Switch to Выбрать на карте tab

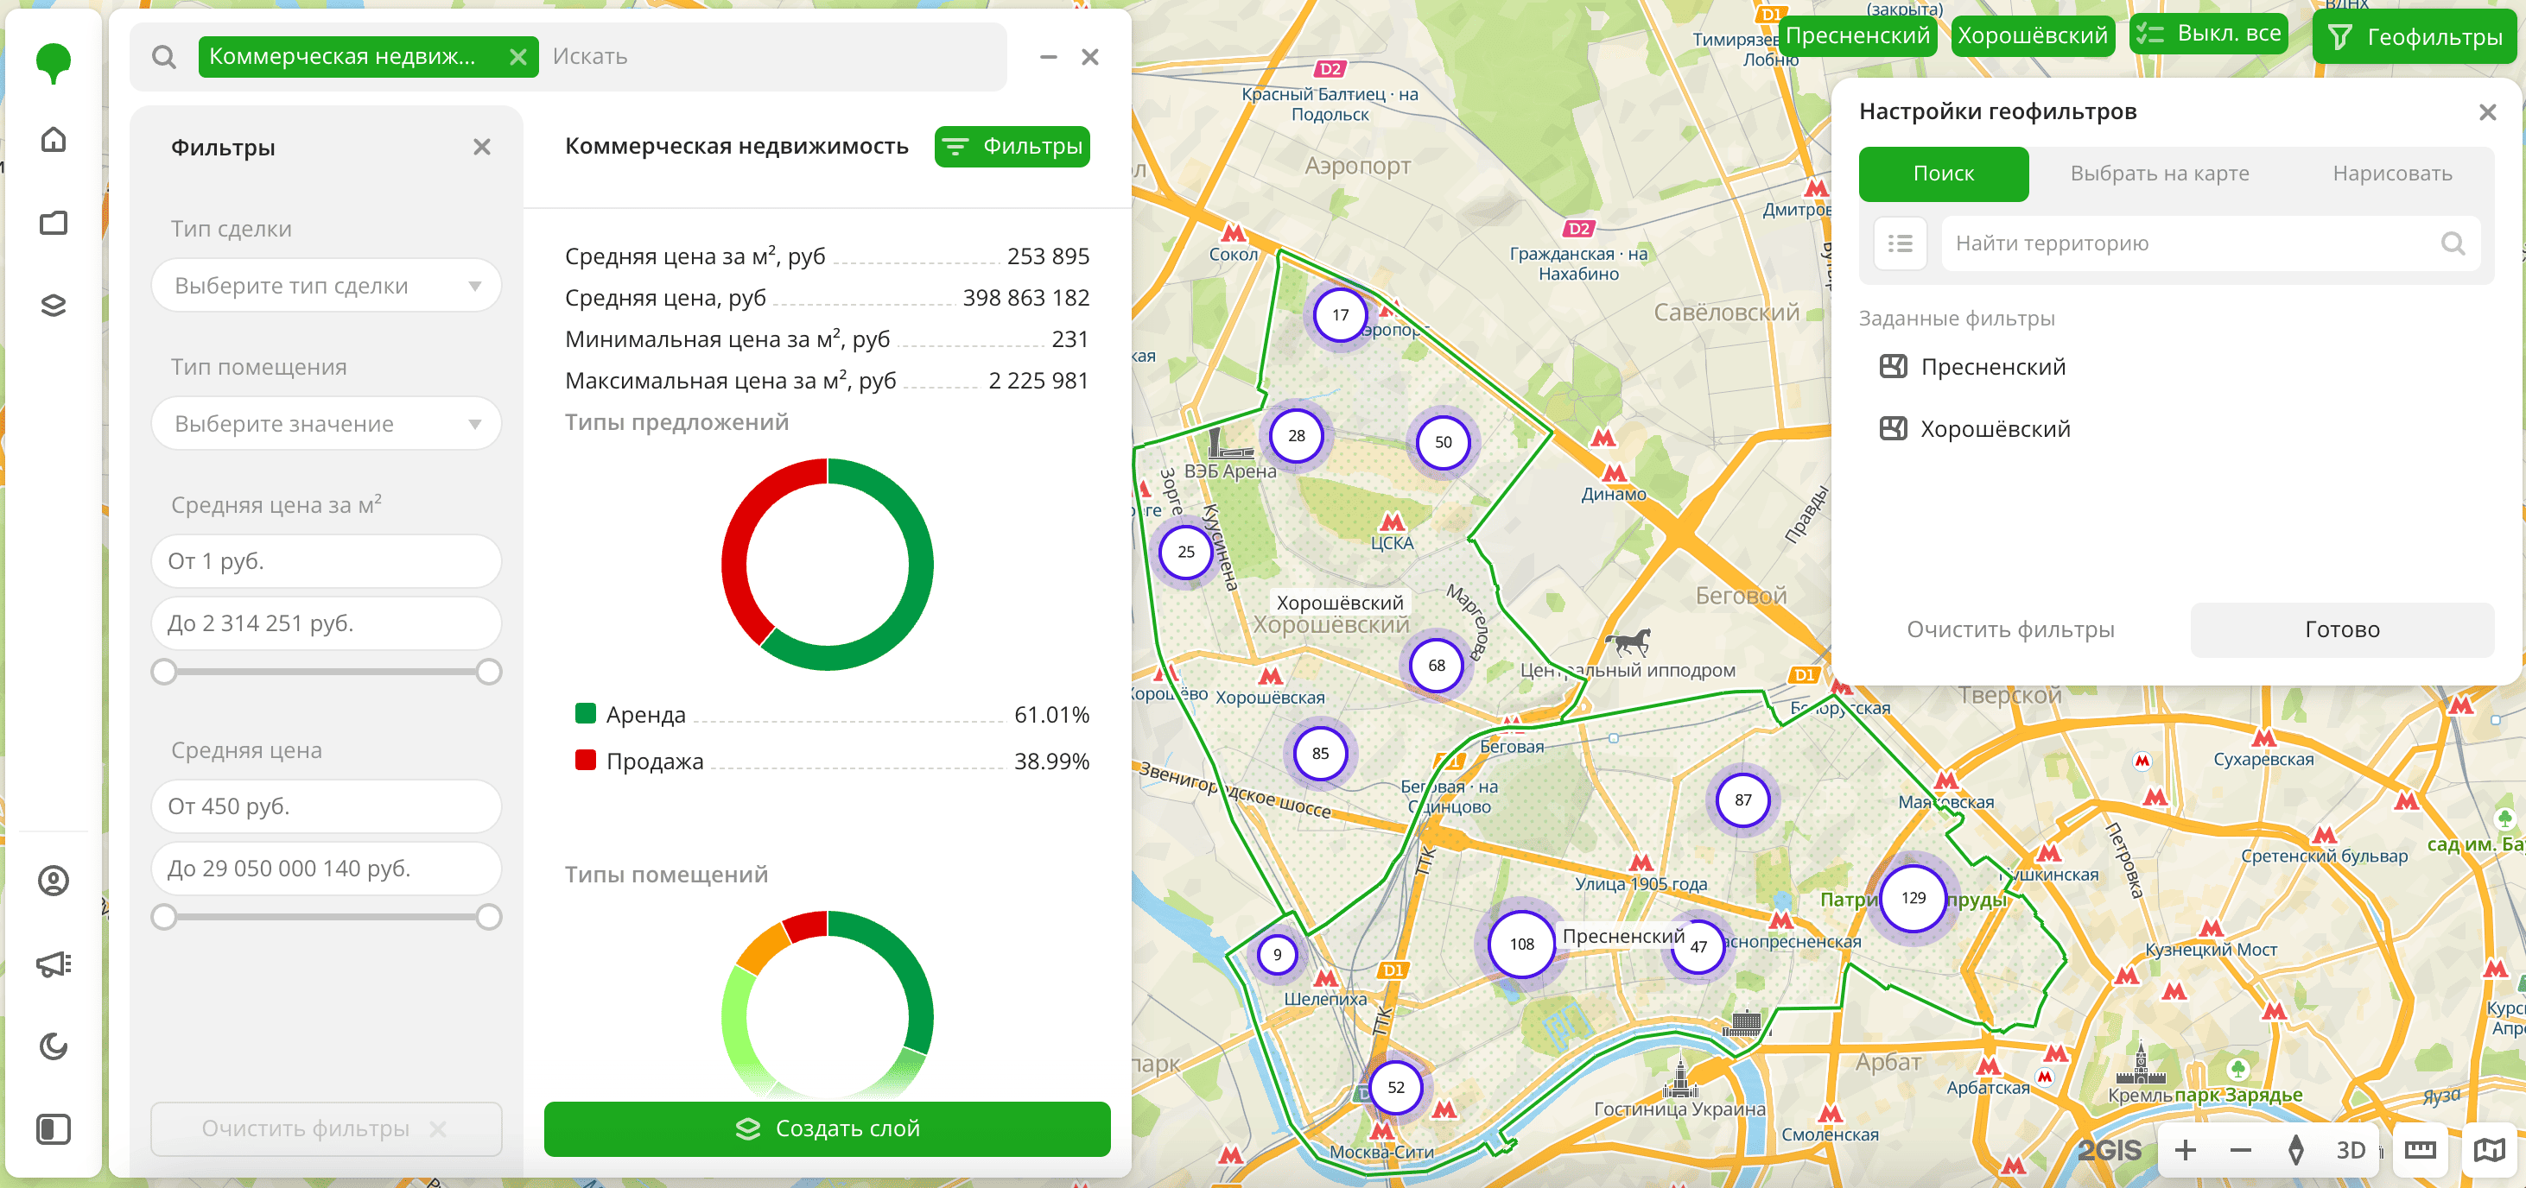pos(2159,174)
